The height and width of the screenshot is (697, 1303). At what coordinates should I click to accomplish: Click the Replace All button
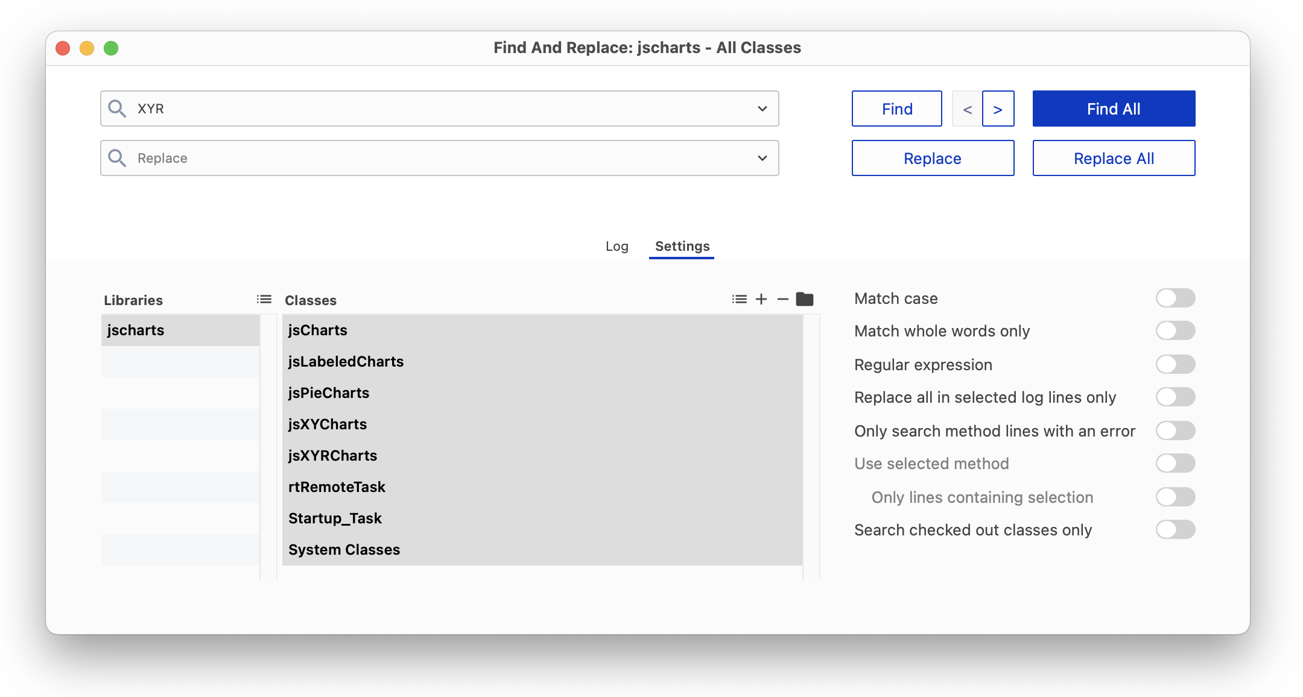click(x=1114, y=159)
